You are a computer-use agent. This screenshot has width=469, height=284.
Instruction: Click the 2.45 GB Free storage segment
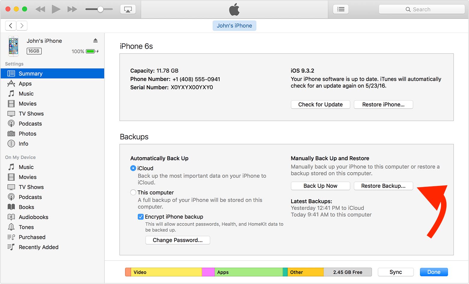(348, 272)
